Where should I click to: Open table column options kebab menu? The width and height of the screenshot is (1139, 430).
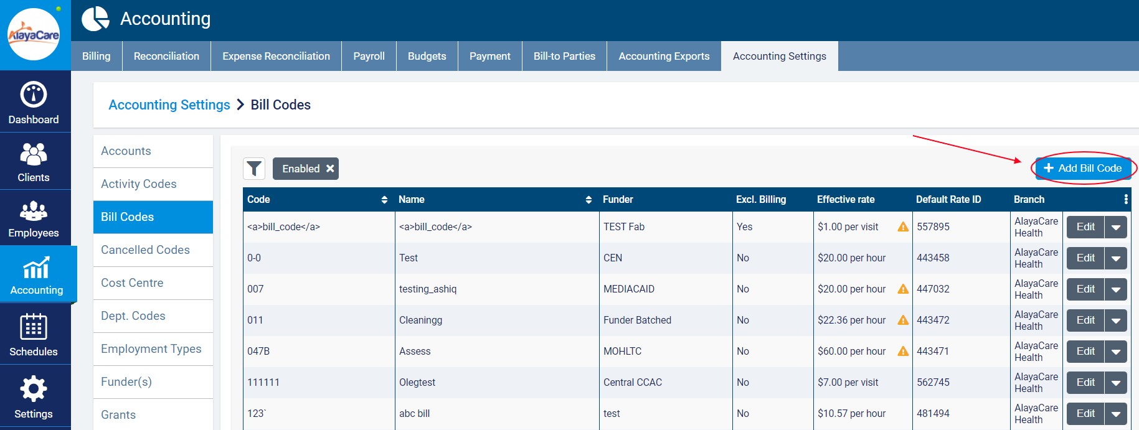[x=1125, y=199]
